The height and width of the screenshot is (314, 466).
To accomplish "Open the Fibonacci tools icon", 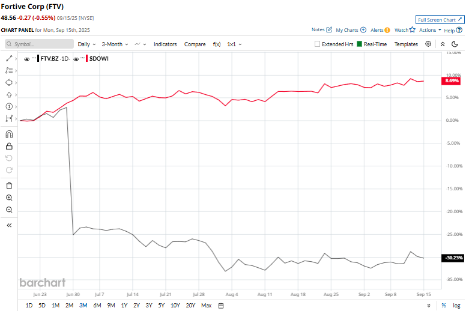I will 9,70.
